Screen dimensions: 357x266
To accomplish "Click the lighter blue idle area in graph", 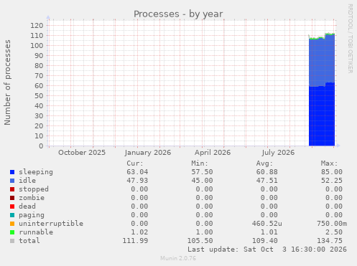I will coord(322,61).
